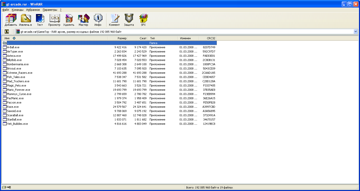Image resolution: width=360 pixels, height=191 pixels.
Task: Select the parent folder '..' icon
Action: (5, 43)
